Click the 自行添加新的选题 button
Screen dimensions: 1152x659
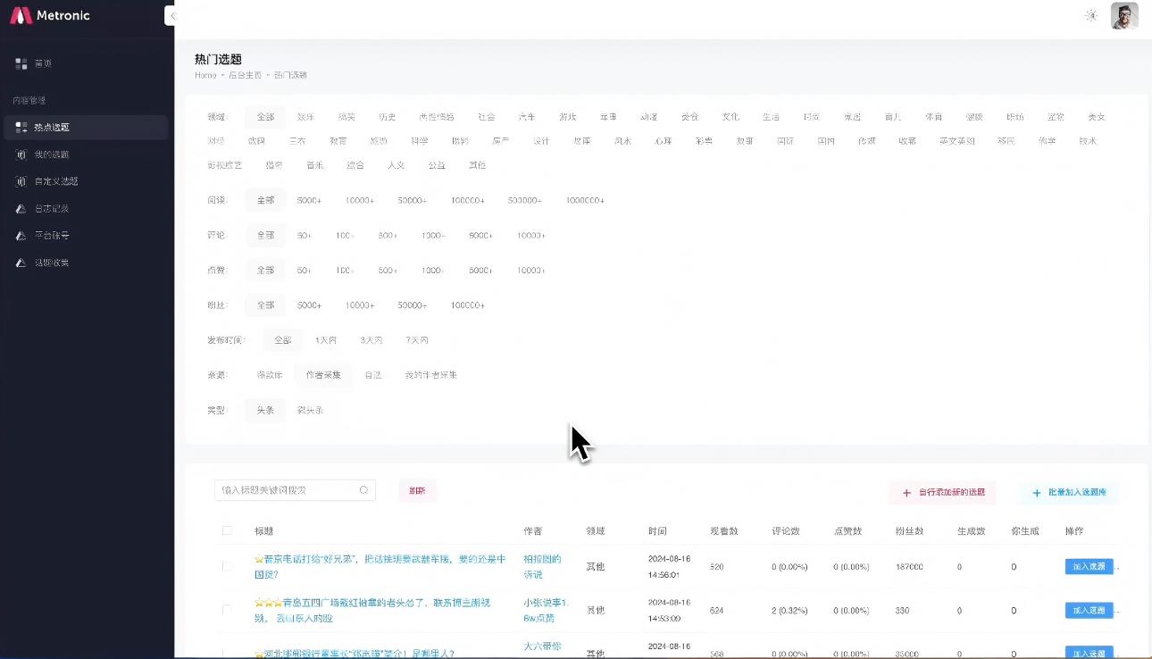pyautogui.click(x=941, y=492)
